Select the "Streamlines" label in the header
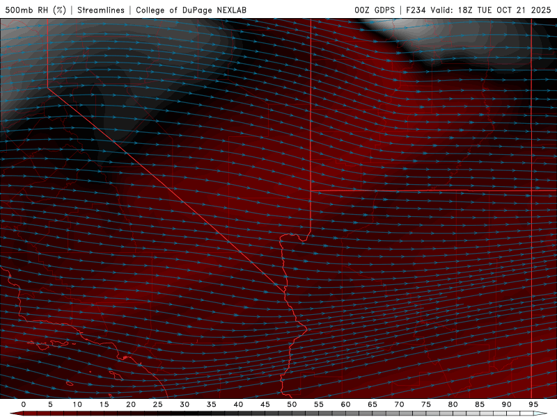Screen dimensions: 557x417 tap(101, 10)
